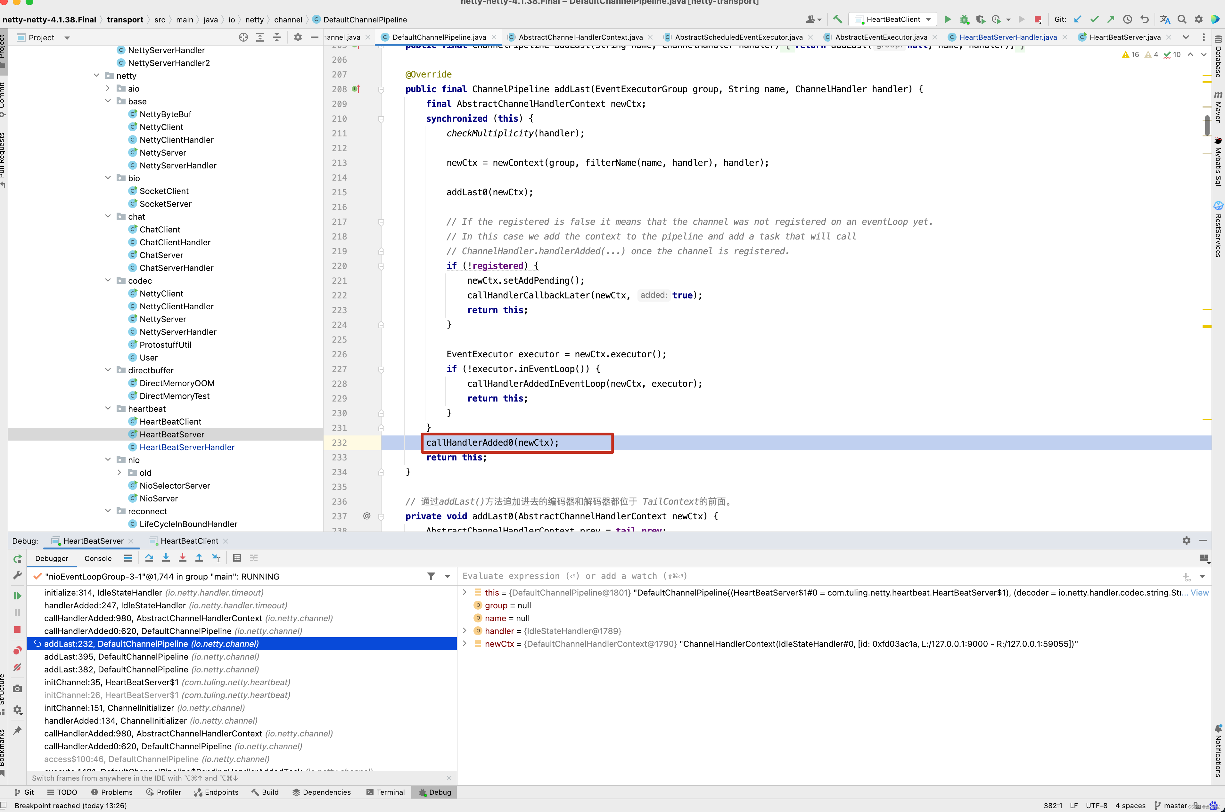Open the HeartBeatClient run configuration dropdown
The width and height of the screenshot is (1225, 812).
coord(893,19)
